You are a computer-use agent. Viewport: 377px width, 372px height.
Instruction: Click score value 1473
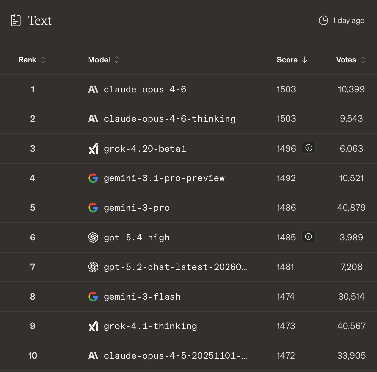(286, 326)
